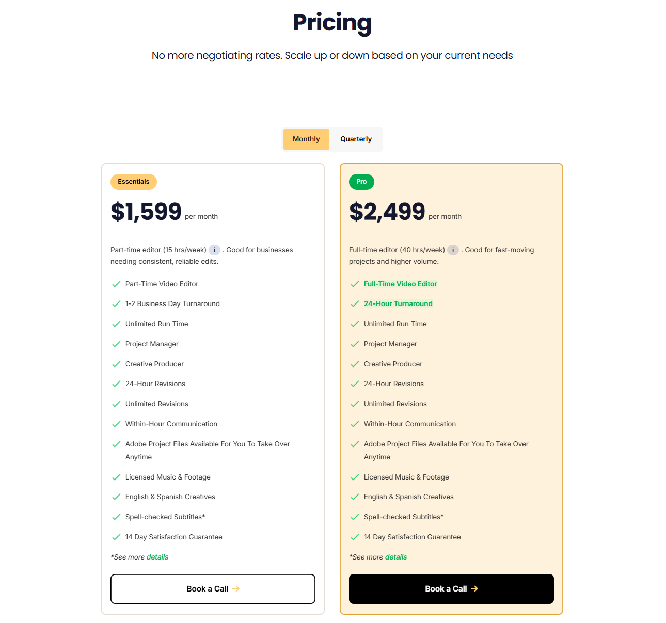The width and height of the screenshot is (666, 623).
Task: Switch billing to Quarterly
Action: pos(356,139)
